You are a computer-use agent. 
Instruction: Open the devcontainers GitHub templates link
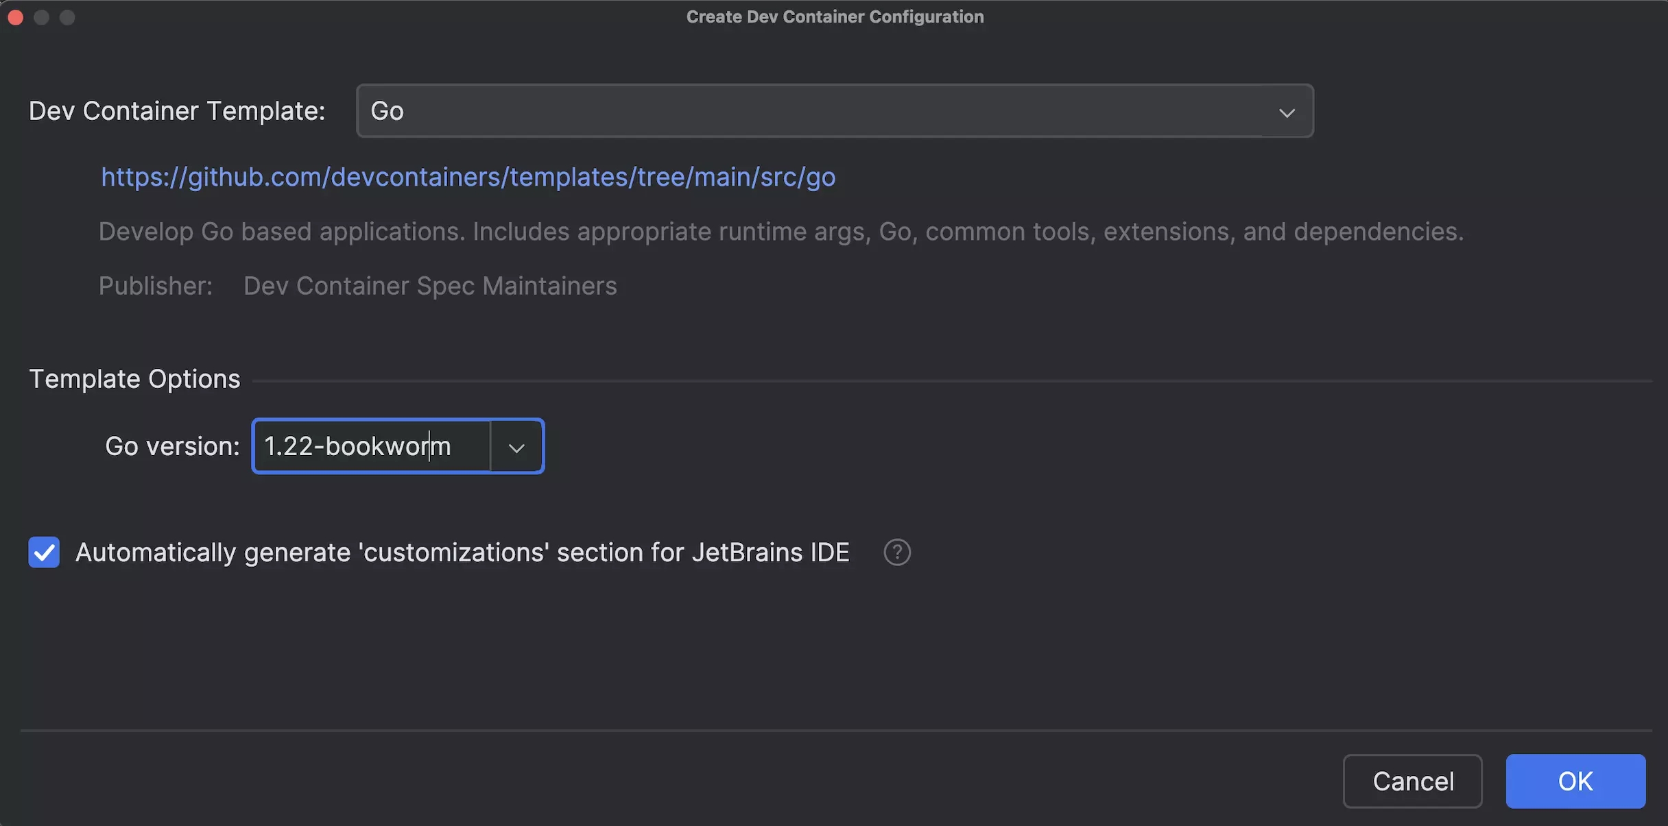click(x=468, y=178)
